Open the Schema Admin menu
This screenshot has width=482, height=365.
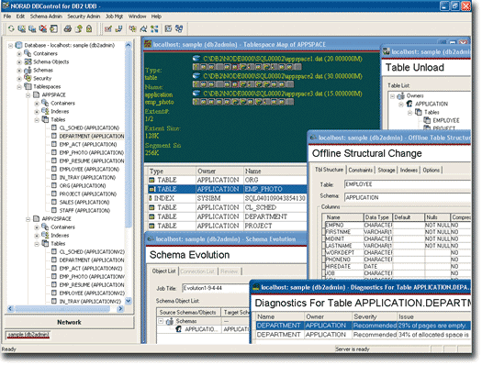[x=46, y=17]
